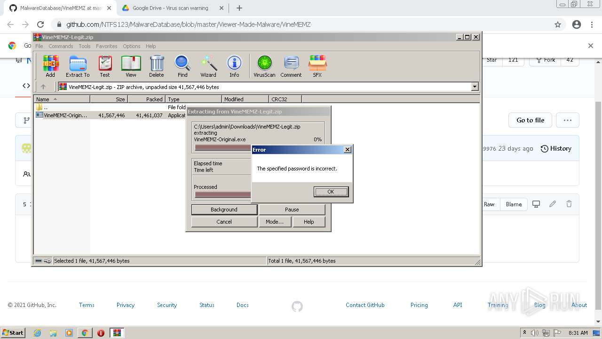Screen dimensions: 602x339
Task: Create SFX archive icon
Action: 317,66
